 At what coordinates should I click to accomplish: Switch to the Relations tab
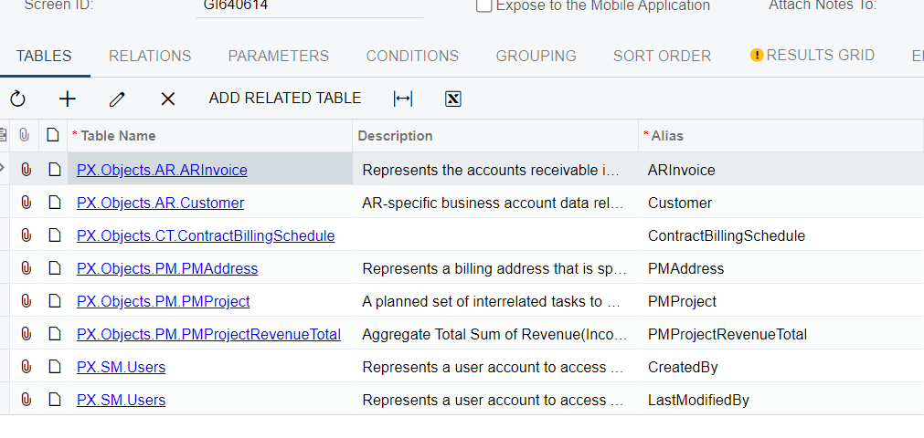(x=150, y=56)
